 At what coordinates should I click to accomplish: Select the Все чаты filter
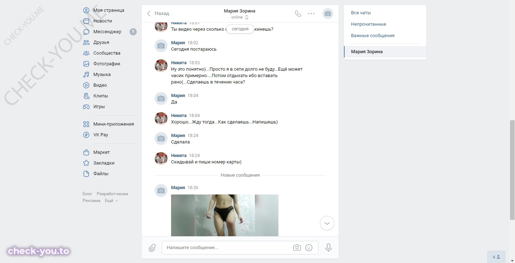coord(361,13)
